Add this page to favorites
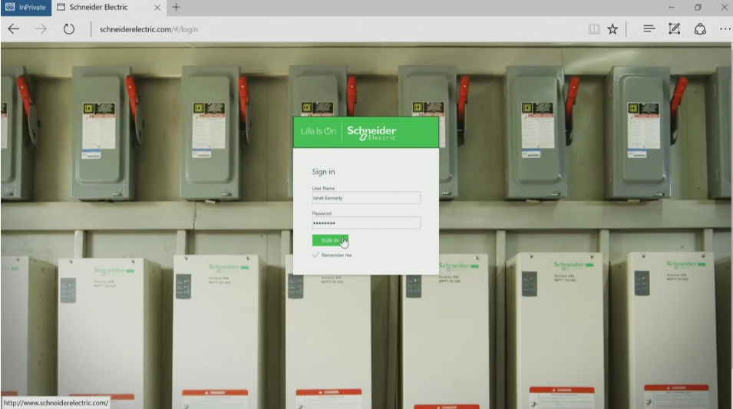 click(x=612, y=29)
